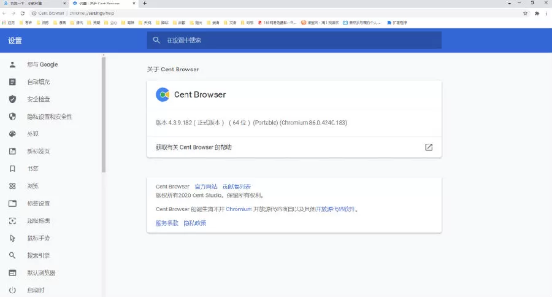Viewport: 552px width, 297px height.
Task: Open the 应用 apps shortcut in bookmarks bar
Action: tap(9, 23)
